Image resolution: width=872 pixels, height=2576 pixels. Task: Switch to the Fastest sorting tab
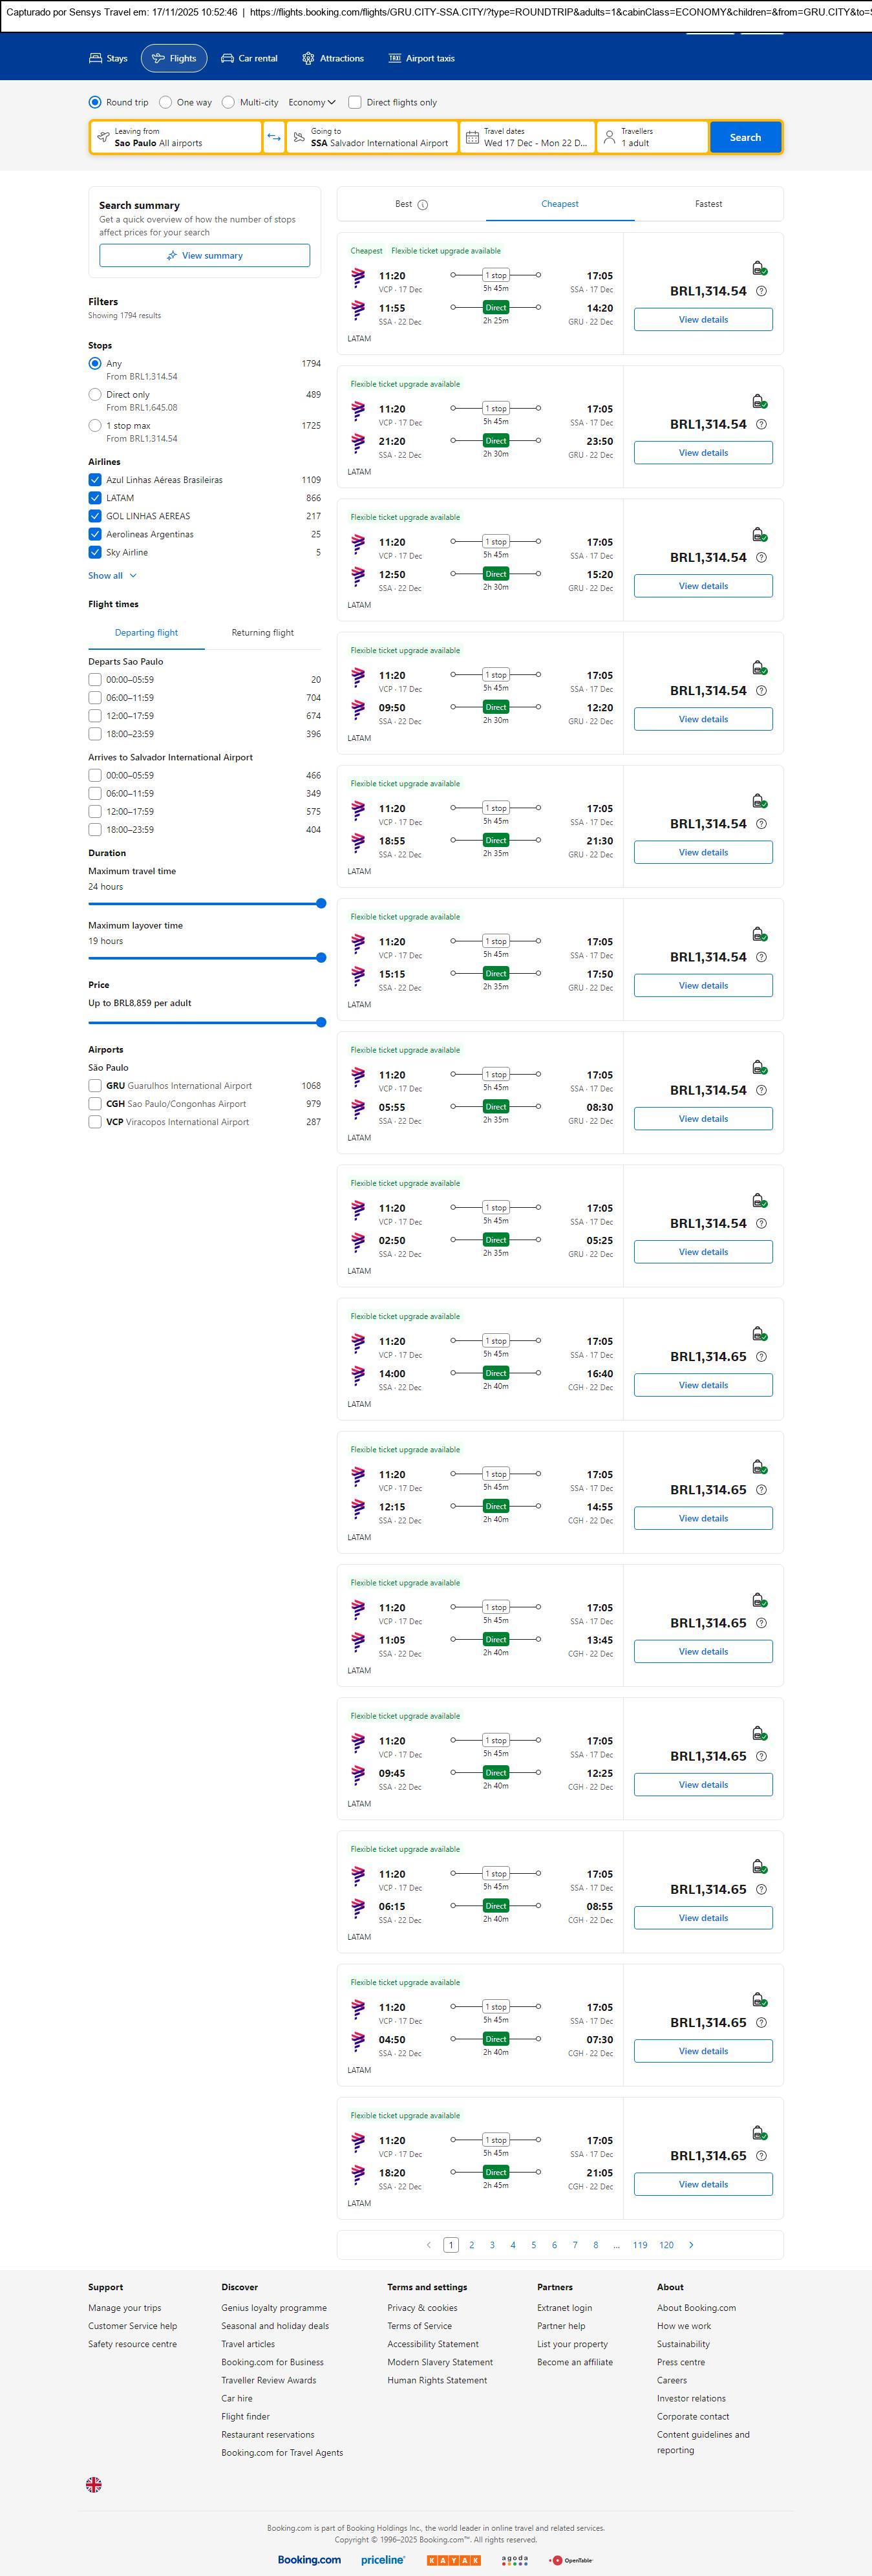coord(708,204)
